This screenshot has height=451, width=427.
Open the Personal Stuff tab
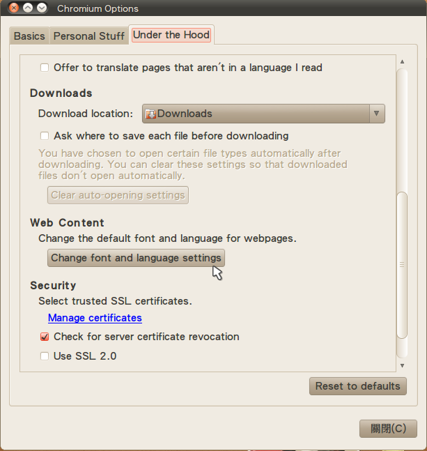pyautogui.click(x=88, y=36)
